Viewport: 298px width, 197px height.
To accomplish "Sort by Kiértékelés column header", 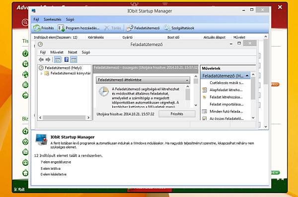I will tap(96, 37).
